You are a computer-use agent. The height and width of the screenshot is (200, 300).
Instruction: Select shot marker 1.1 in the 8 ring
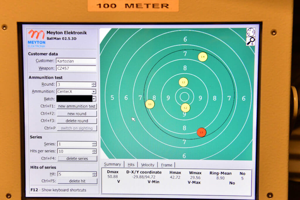[150, 104]
